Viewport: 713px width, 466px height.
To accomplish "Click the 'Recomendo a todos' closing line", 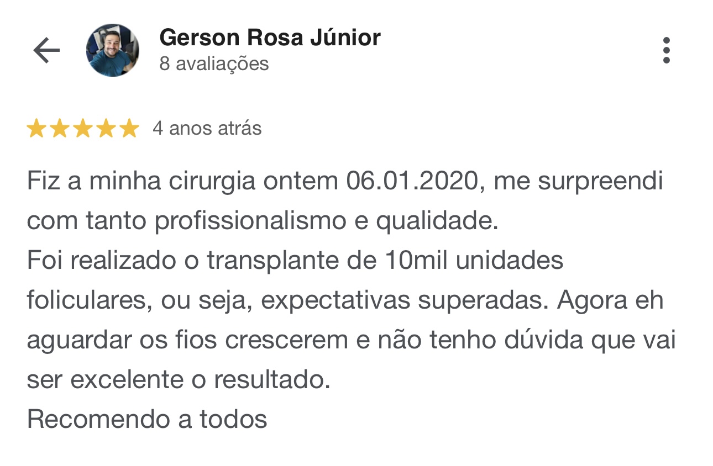I will [x=147, y=420].
